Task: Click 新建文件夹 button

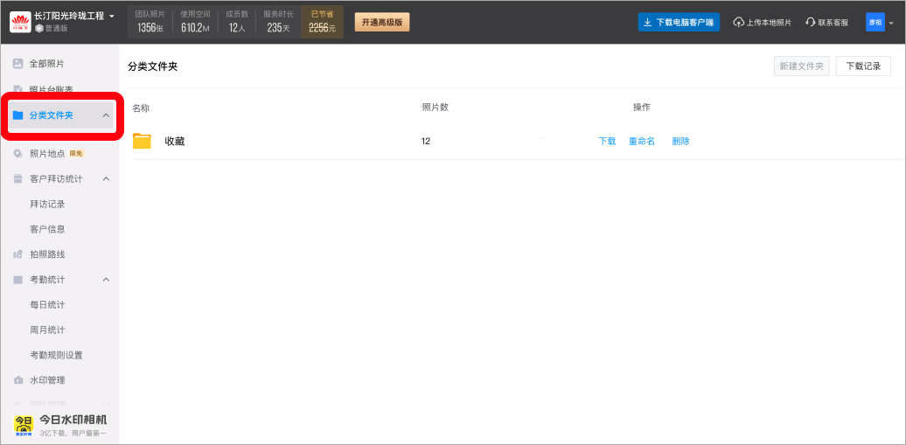Action: click(x=801, y=66)
